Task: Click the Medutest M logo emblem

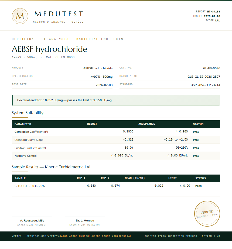Action: [20, 16]
